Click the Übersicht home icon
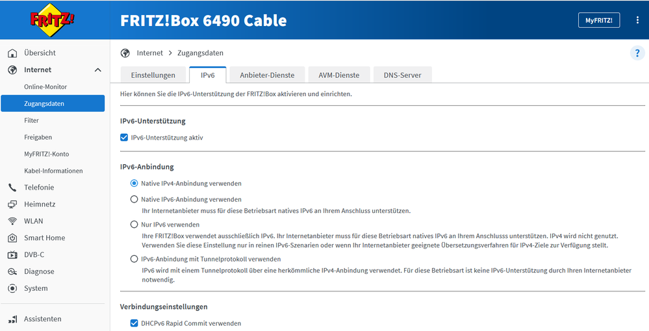 tap(12, 53)
